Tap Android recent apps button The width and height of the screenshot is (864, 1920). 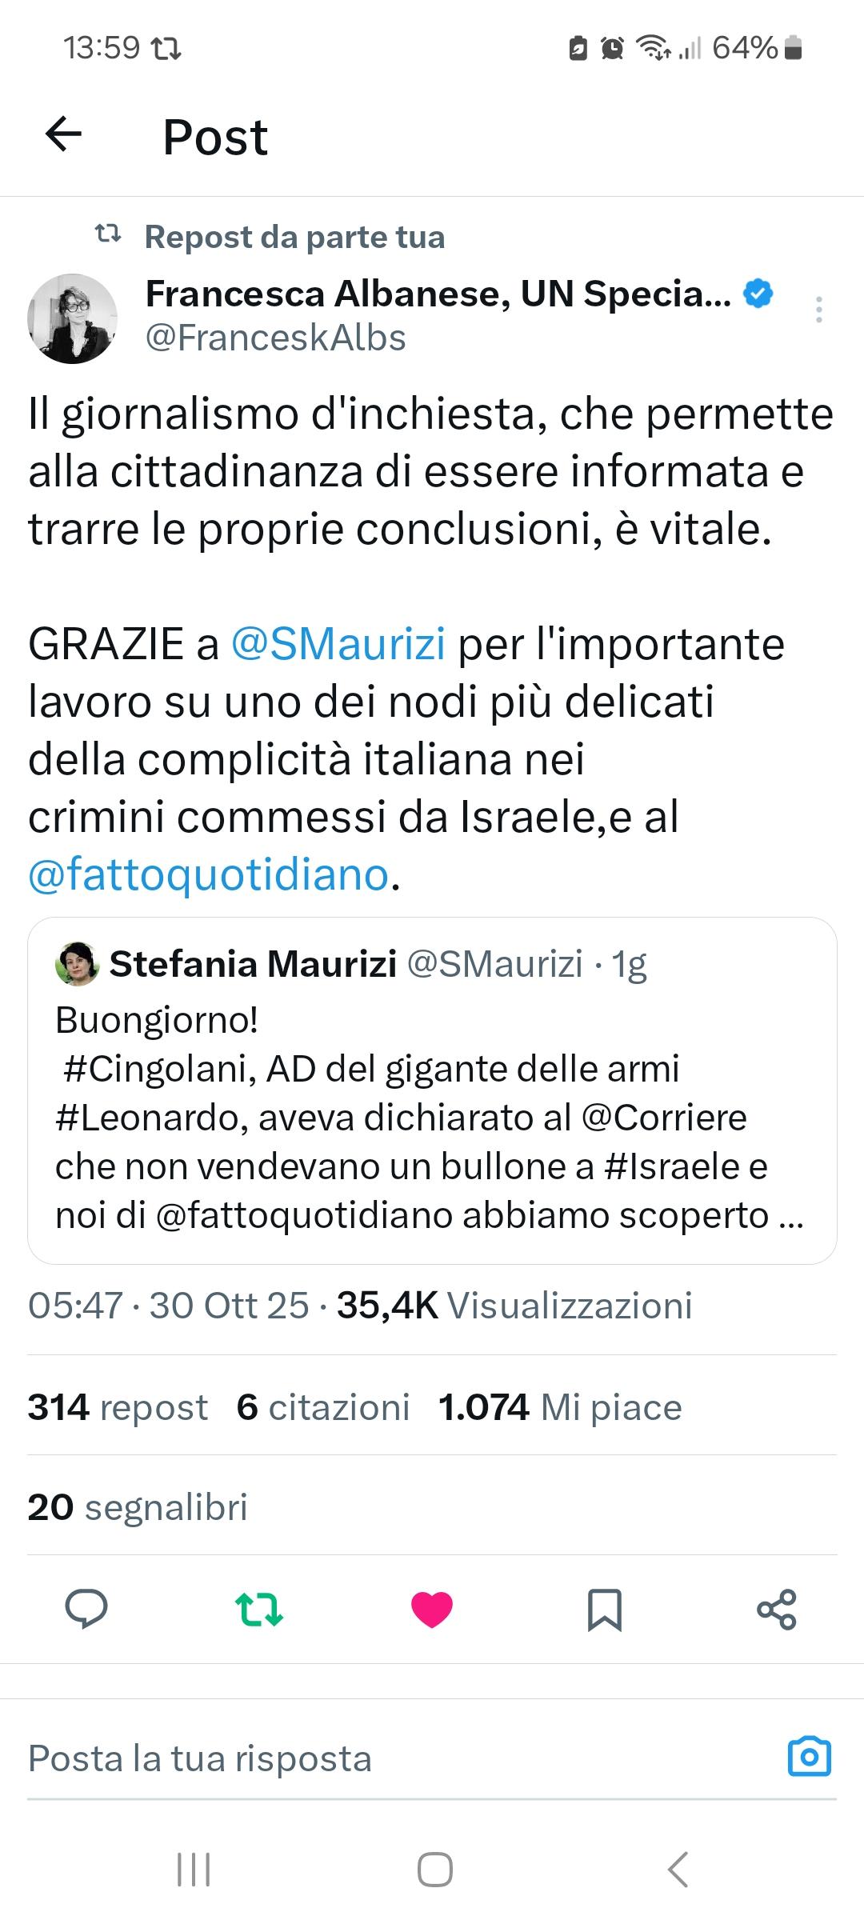(194, 1870)
